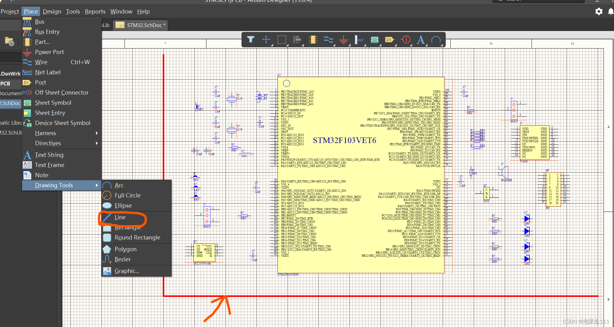Viewport: 614px width, 327px height.
Task: Choose Wire Ctrl+W menu item
Action: point(62,62)
